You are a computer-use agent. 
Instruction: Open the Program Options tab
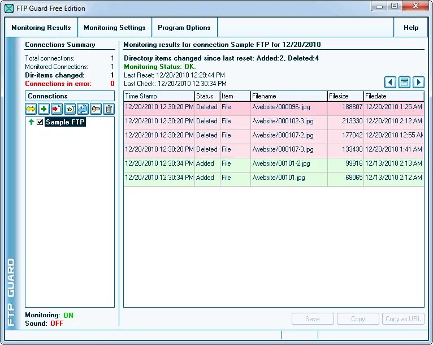tap(184, 28)
